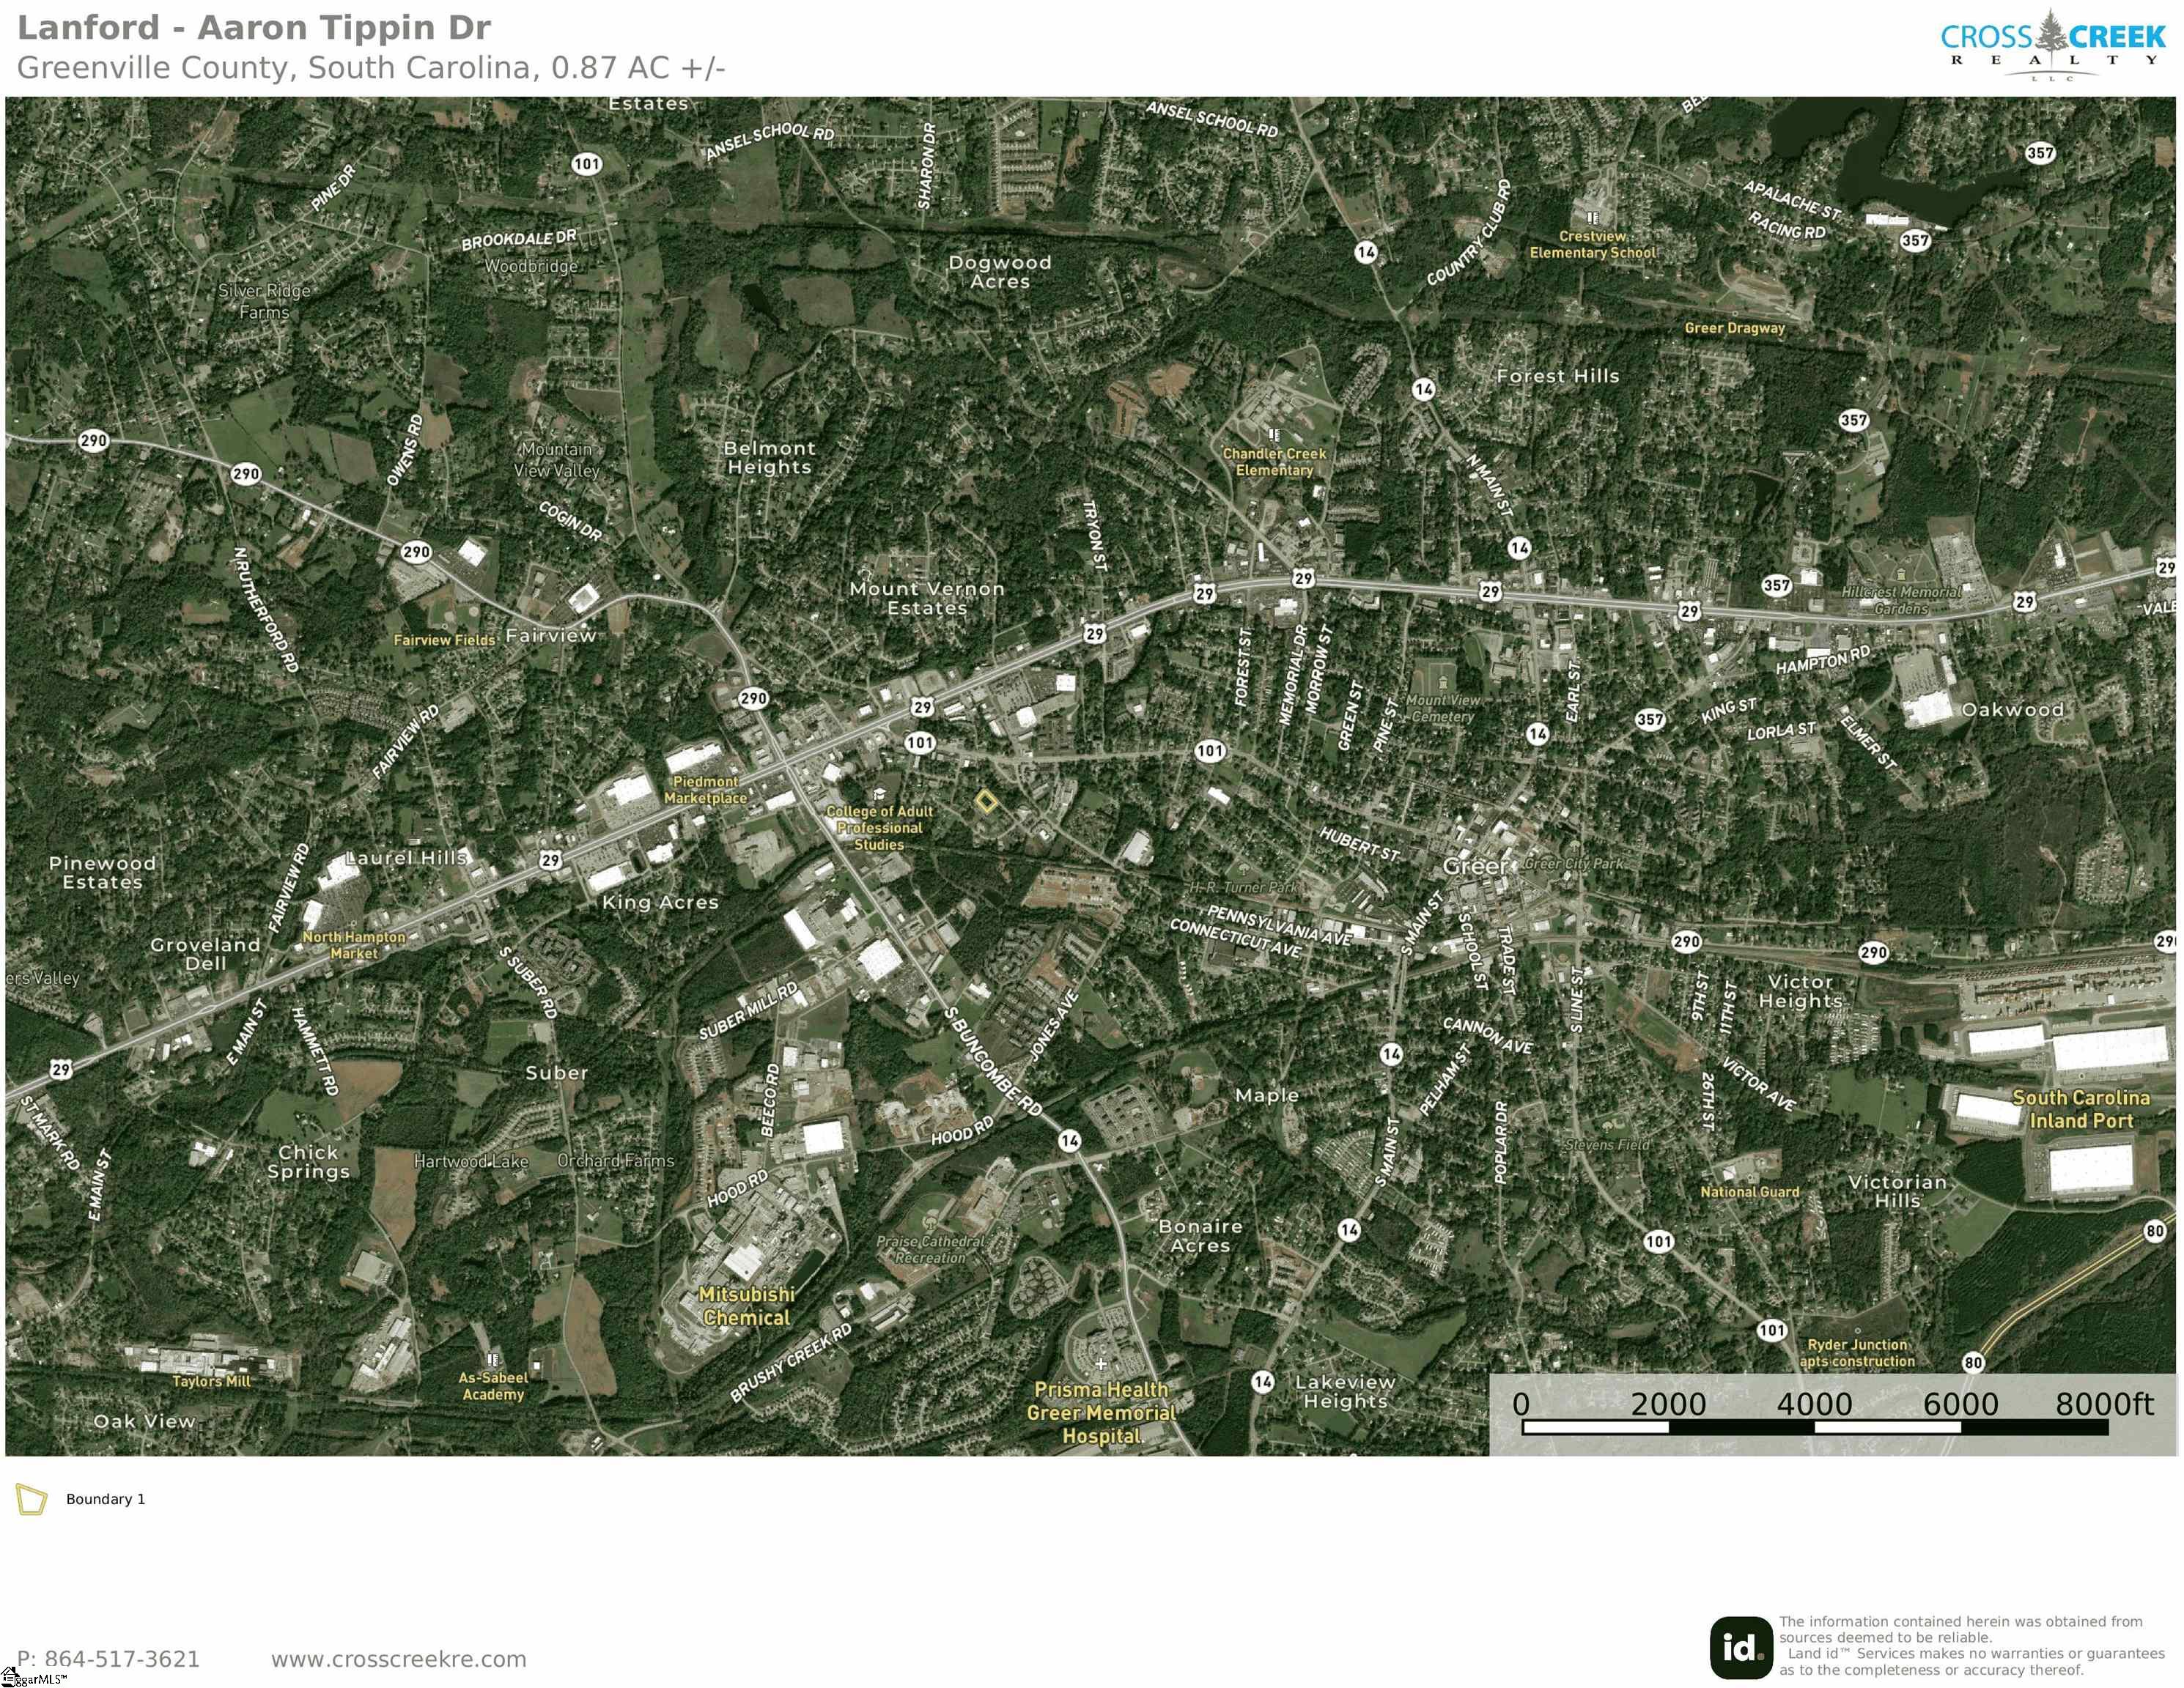Click the 'Fairview Fields' label

(444, 640)
